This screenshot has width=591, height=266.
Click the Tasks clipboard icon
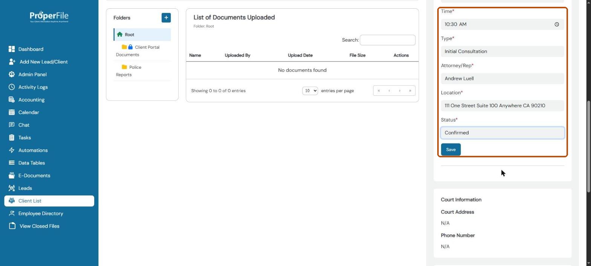click(x=12, y=137)
